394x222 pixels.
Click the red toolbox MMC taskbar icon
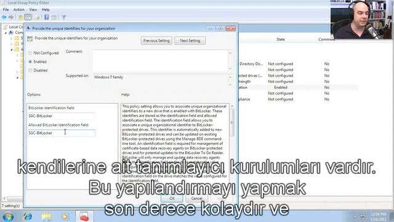tap(84, 216)
